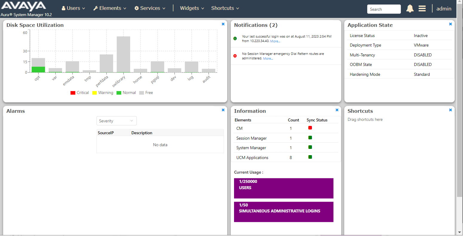Screen dimensions: 463x236
Task: Close the Shortcuts widget
Action: click(450, 110)
